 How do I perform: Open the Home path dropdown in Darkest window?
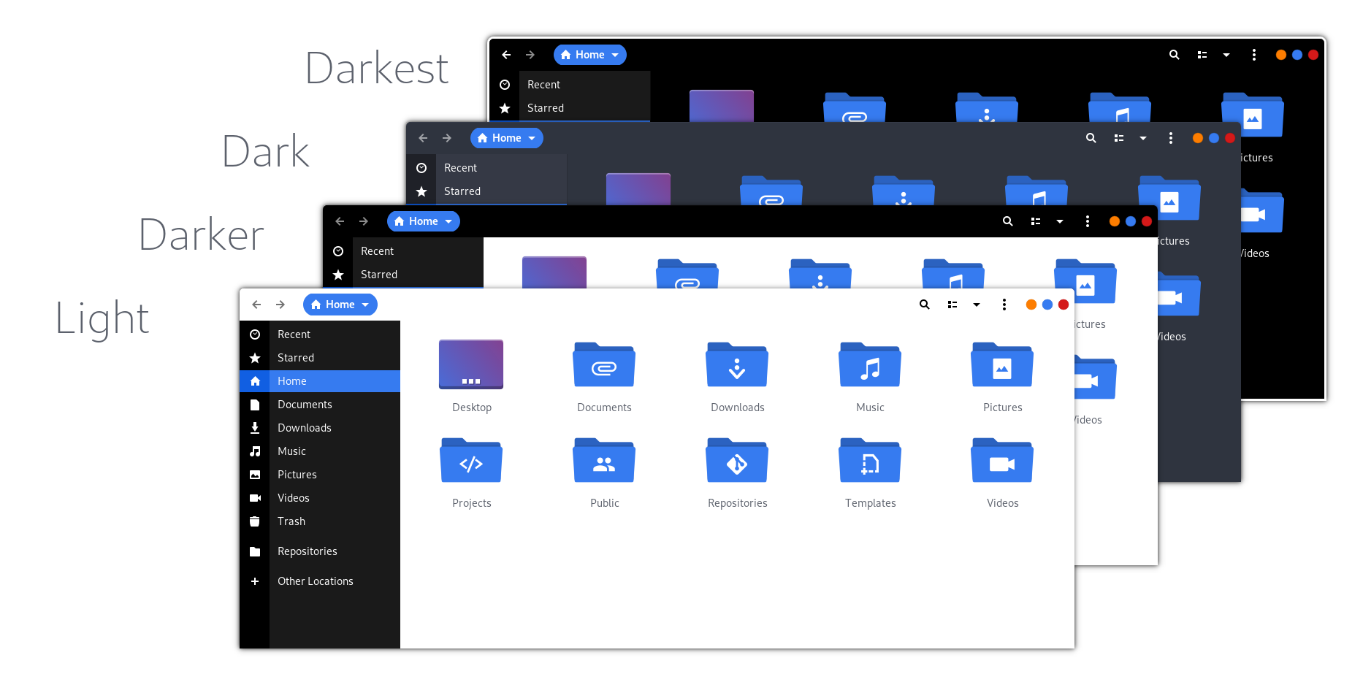click(590, 55)
